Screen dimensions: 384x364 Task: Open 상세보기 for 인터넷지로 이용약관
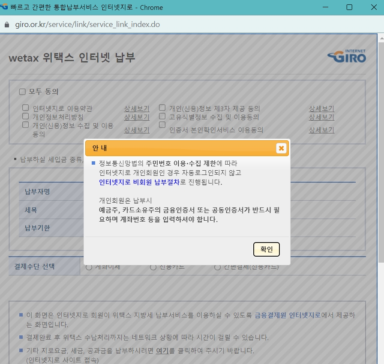point(137,109)
